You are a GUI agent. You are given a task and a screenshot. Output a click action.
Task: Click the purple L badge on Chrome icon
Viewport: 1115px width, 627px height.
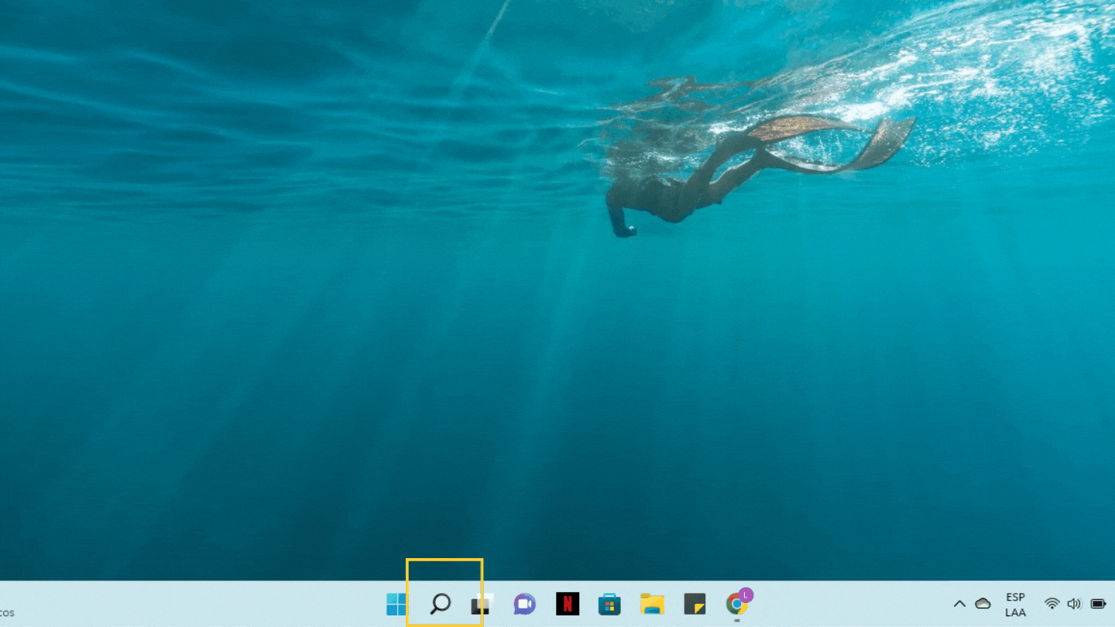746,594
